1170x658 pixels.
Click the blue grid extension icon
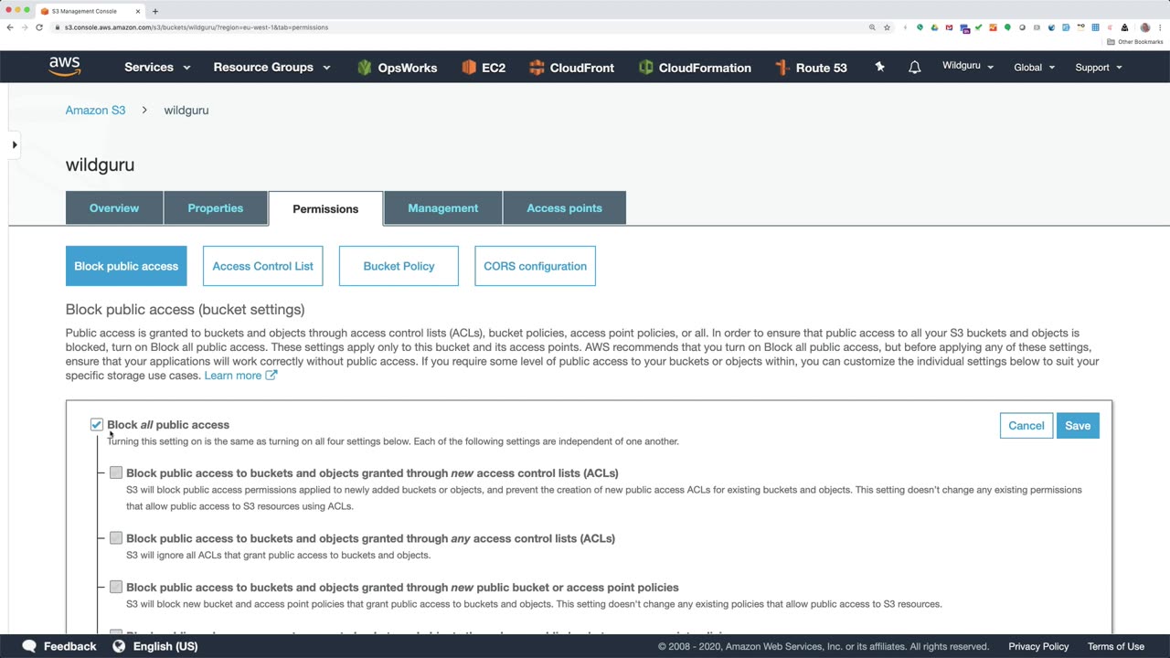coord(1095,27)
